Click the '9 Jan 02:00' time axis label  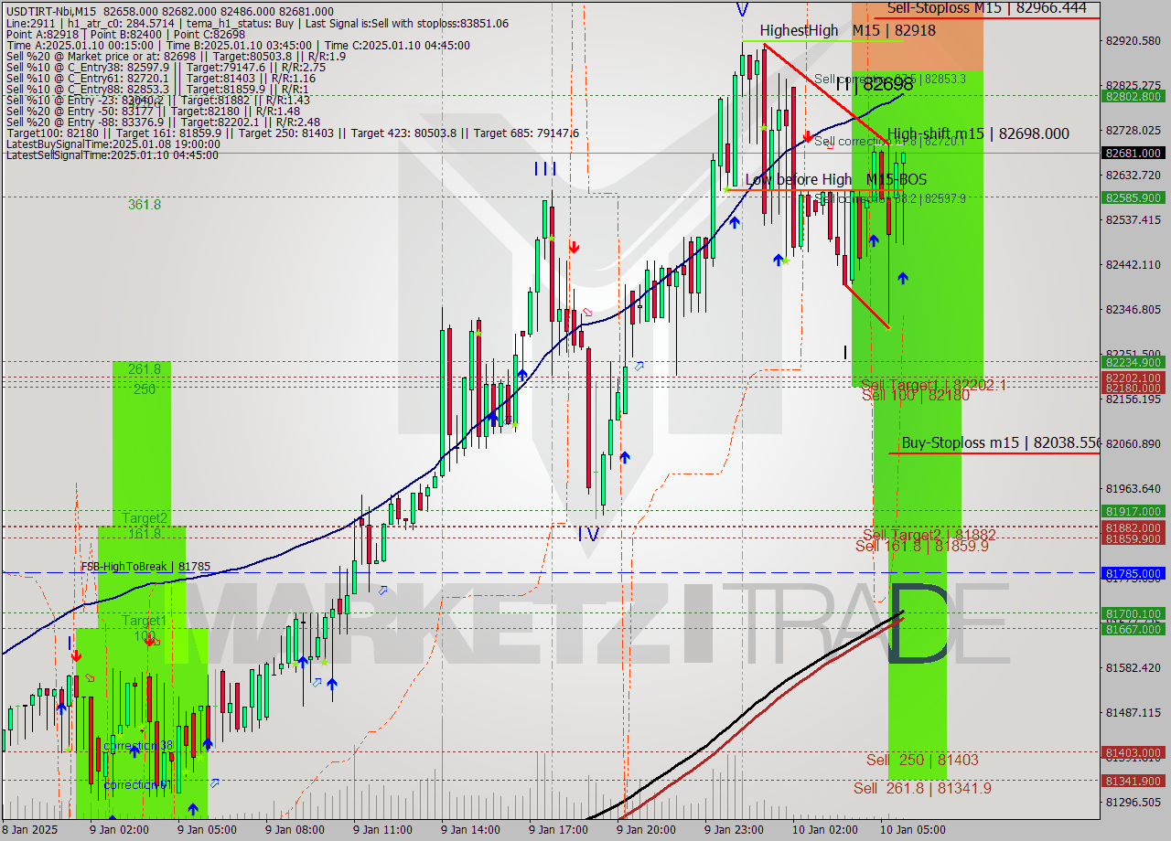coord(118,830)
